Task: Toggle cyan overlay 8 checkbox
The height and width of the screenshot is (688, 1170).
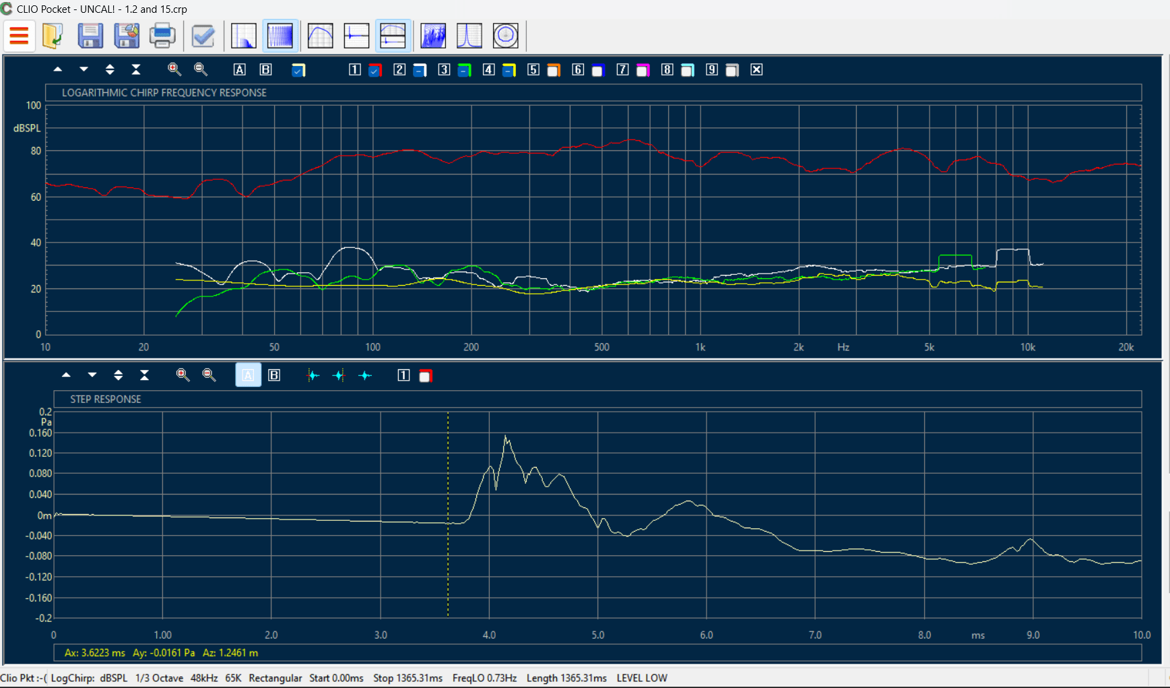Action: tap(687, 70)
